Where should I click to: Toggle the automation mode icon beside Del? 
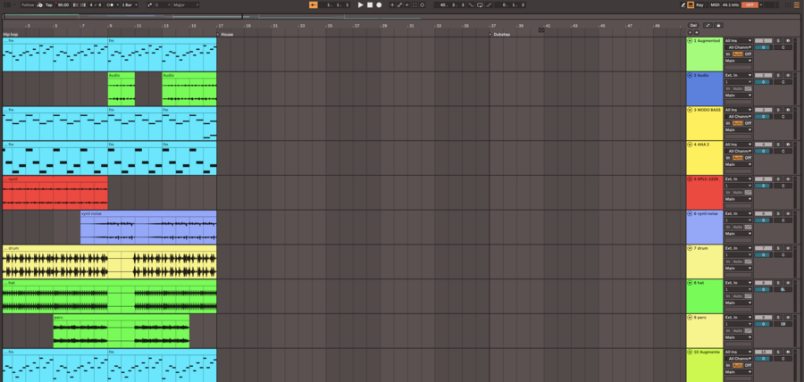coord(708,25)
